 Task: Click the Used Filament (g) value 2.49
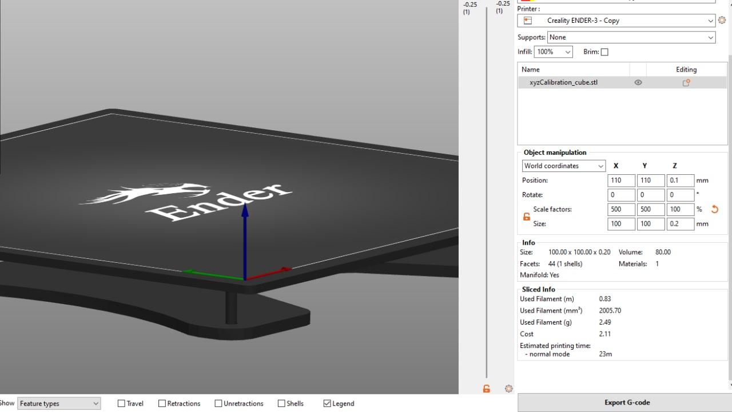point(606,322)
